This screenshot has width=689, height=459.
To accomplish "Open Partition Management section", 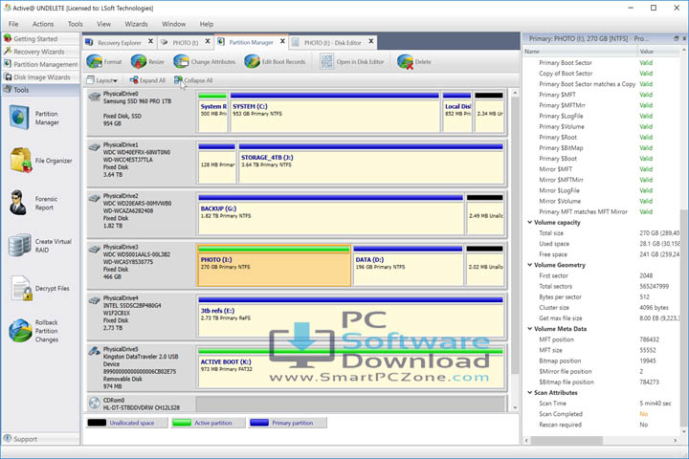I will (40, 64).
